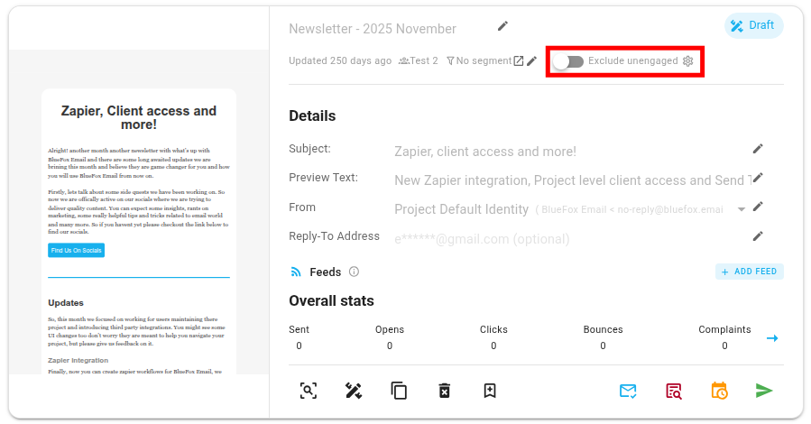This screenshot has width=811, height=424.
Task: Duplicate the campaign copy icon
Action: 399,391
